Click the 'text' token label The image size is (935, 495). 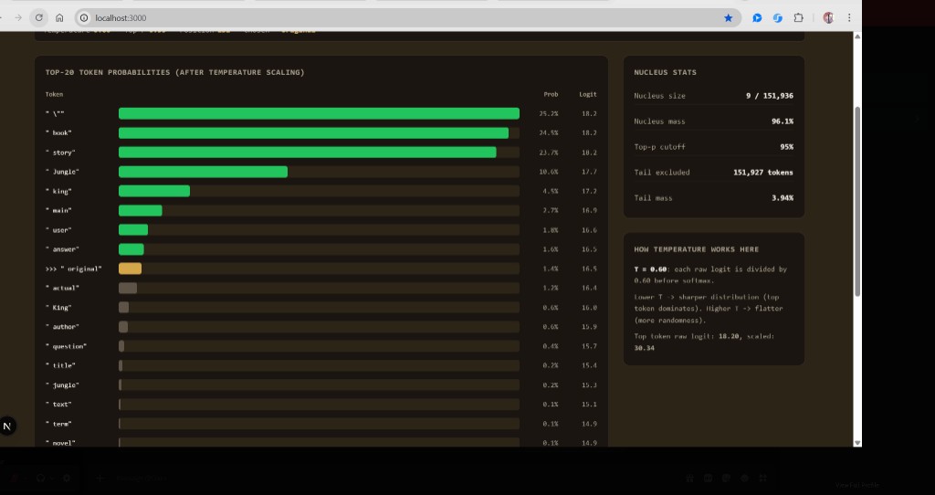point(58,405)
